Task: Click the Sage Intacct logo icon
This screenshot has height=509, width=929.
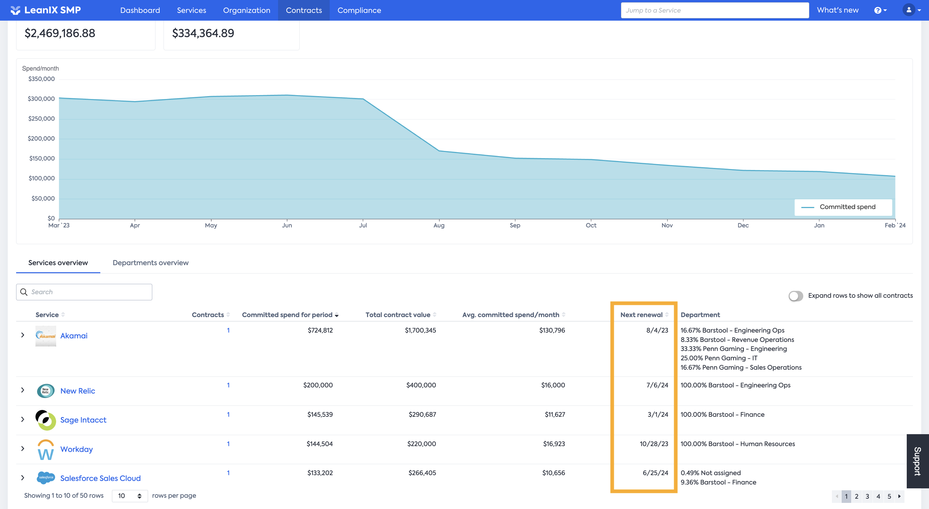Action: tap(46, 420)
